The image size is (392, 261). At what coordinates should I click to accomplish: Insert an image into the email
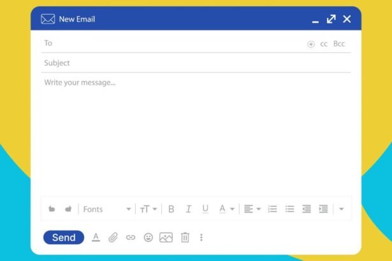(x=166, y=237)
